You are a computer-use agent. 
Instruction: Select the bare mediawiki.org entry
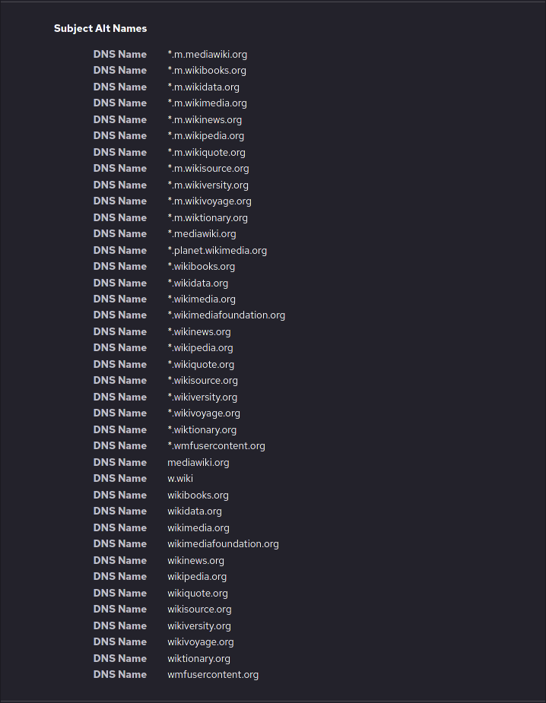tap(198, 462)
